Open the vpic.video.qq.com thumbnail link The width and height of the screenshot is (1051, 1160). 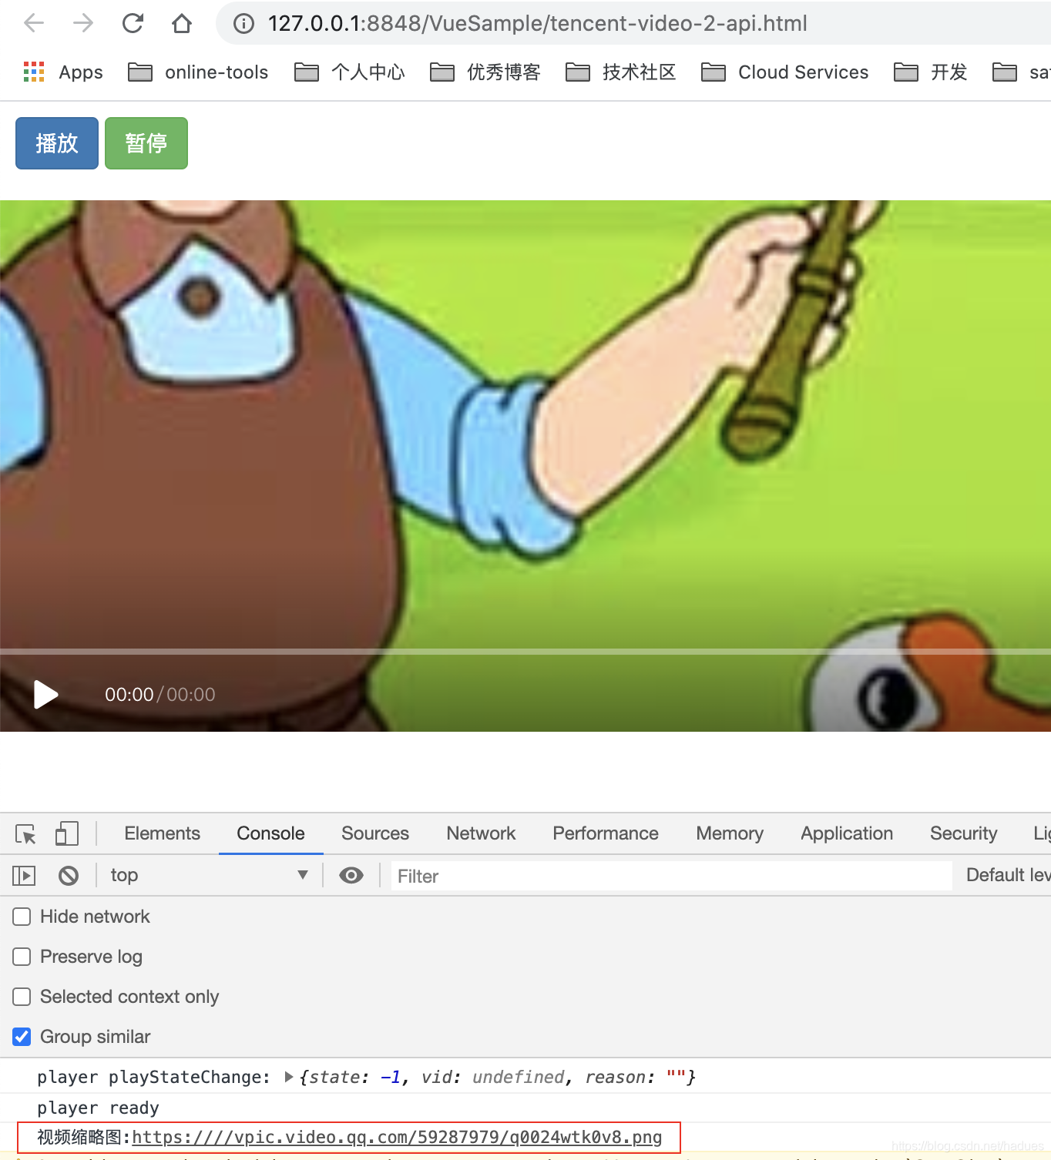tap(397, 1138)
